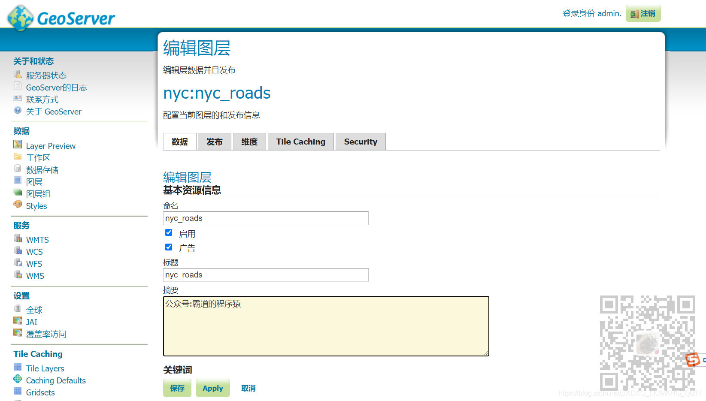706x401 pixels.
Task: Click the Gridsets grid icon
Action: (x=18, y=391)
